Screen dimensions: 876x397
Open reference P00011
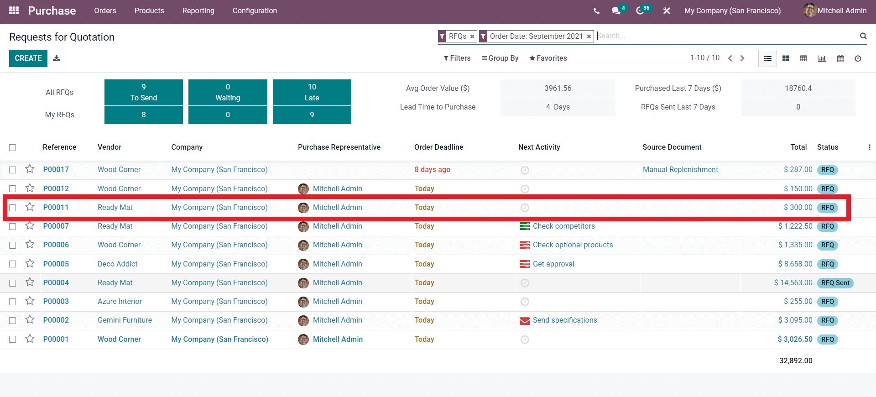pyautogui.click(x=56, y=207)
